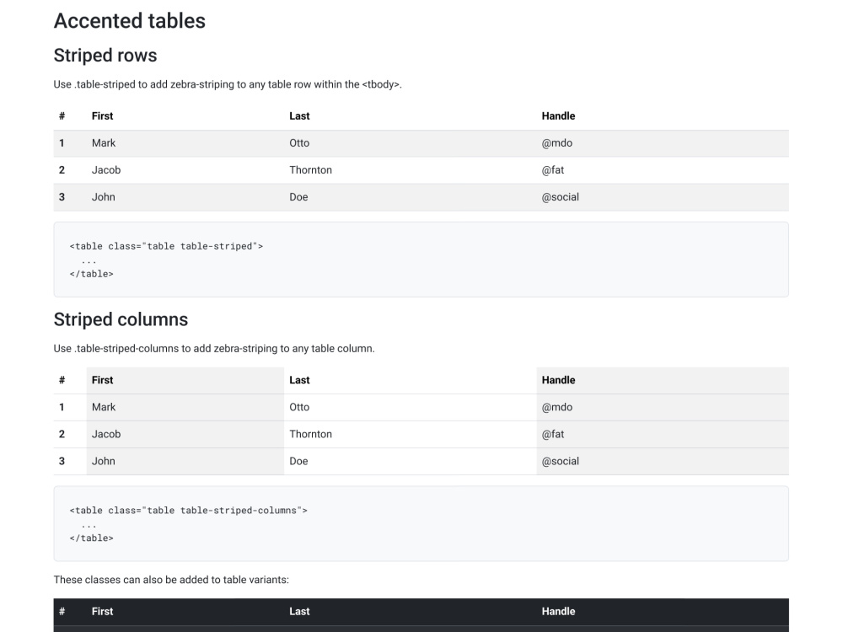
Task: Click the "Striped rows" heading
Action: click(105, 56)
